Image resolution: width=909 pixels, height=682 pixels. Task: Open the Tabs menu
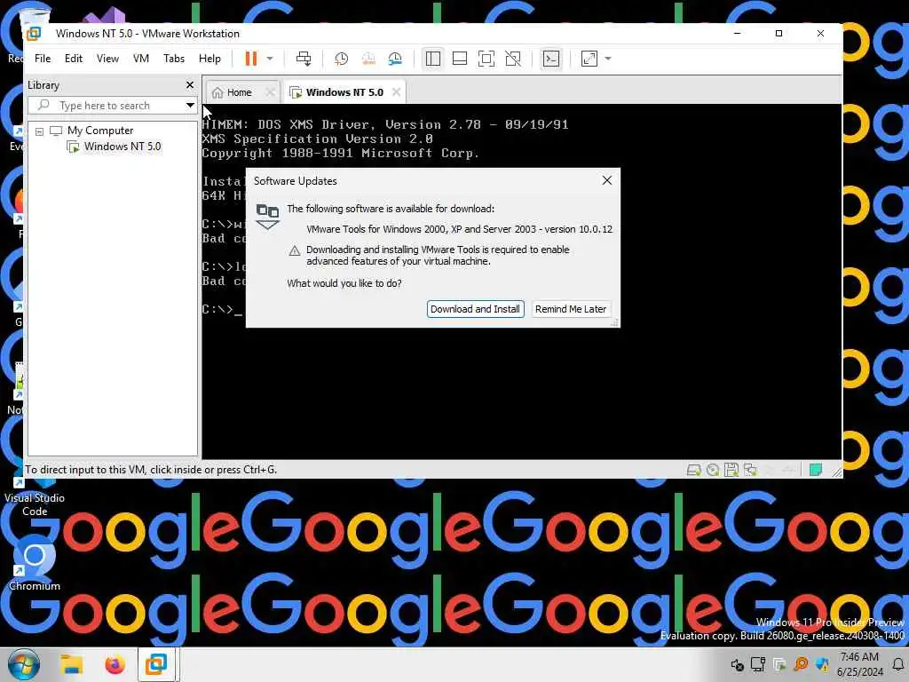tap(173, 59)
